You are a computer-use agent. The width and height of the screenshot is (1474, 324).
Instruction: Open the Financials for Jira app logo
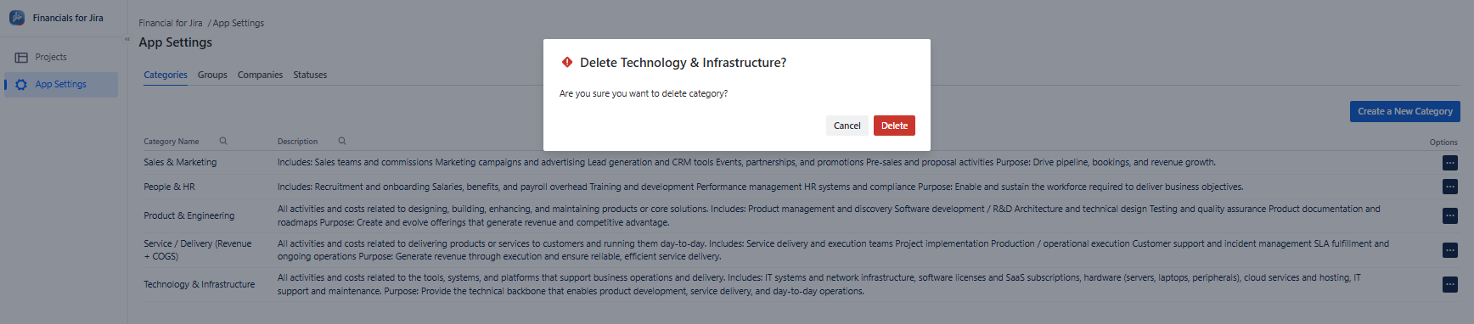(x=17, y=18)
